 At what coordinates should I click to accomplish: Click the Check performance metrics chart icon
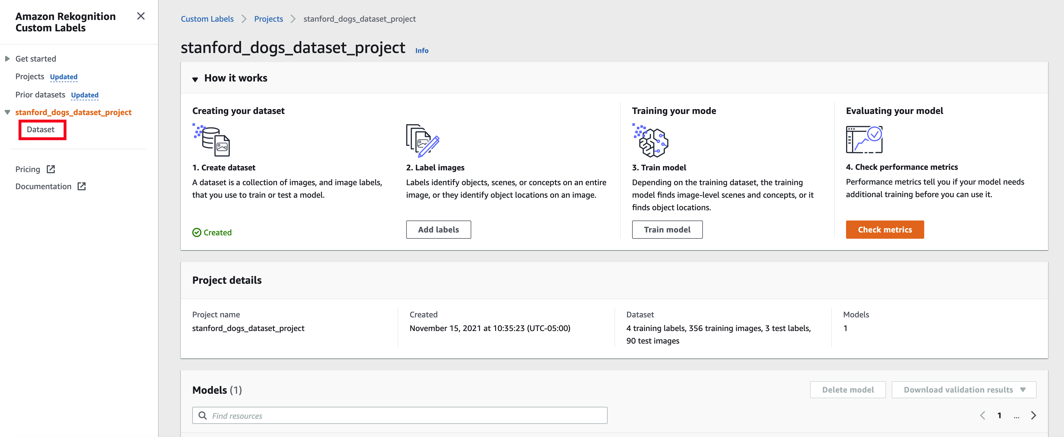point(864,140)
